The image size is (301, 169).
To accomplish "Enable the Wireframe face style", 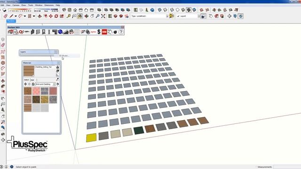I will tap(172, 10).
